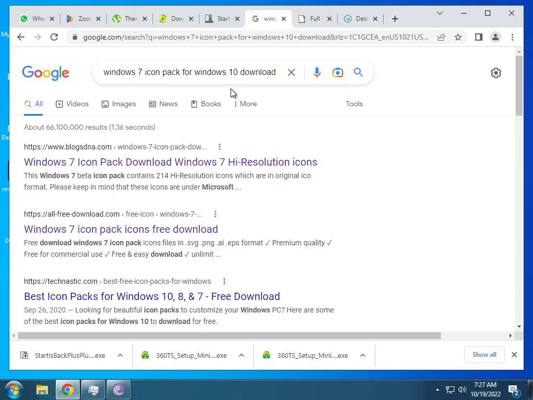
Task: Reload the current page
Action: [54, 37]
